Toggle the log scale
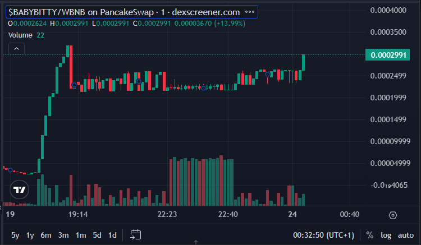The image size is (421, 245). tap(386, 235)
